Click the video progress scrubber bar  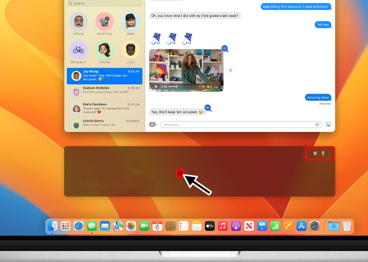pos(181,86)
